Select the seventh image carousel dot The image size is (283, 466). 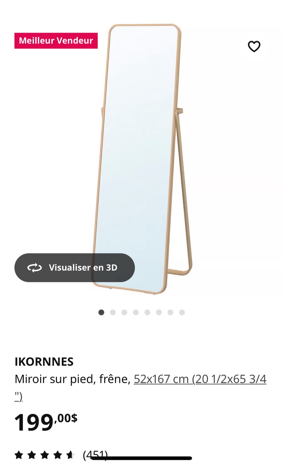(170, 312)
